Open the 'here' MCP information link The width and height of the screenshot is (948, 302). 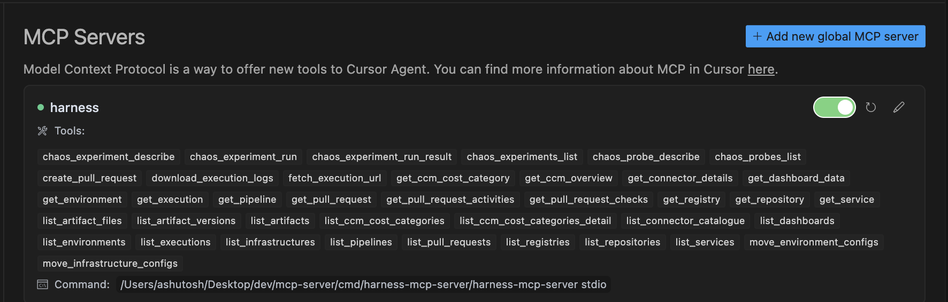pyautogui.click(x=761, y=69)
